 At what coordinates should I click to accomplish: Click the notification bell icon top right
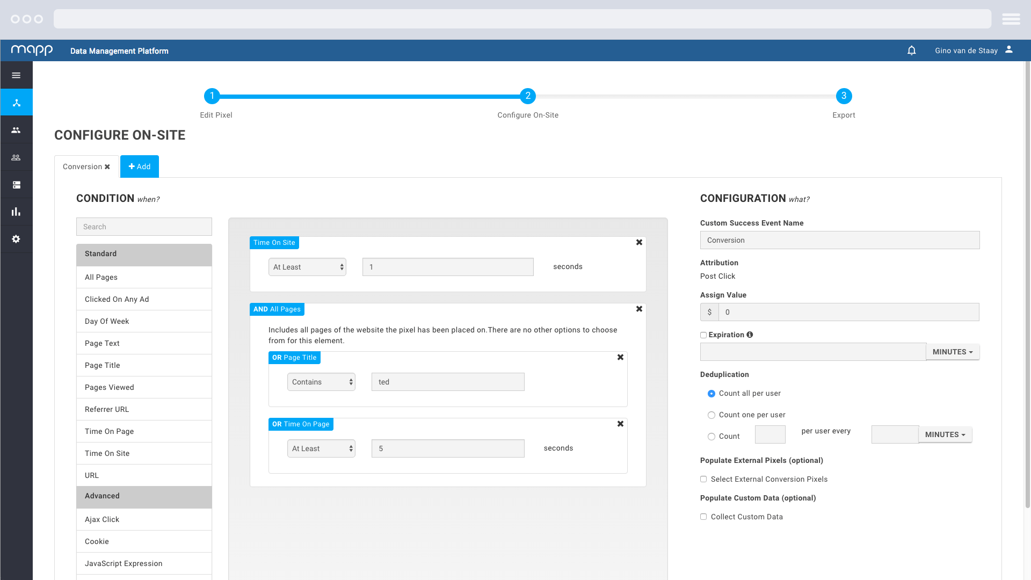pos(912,50)
